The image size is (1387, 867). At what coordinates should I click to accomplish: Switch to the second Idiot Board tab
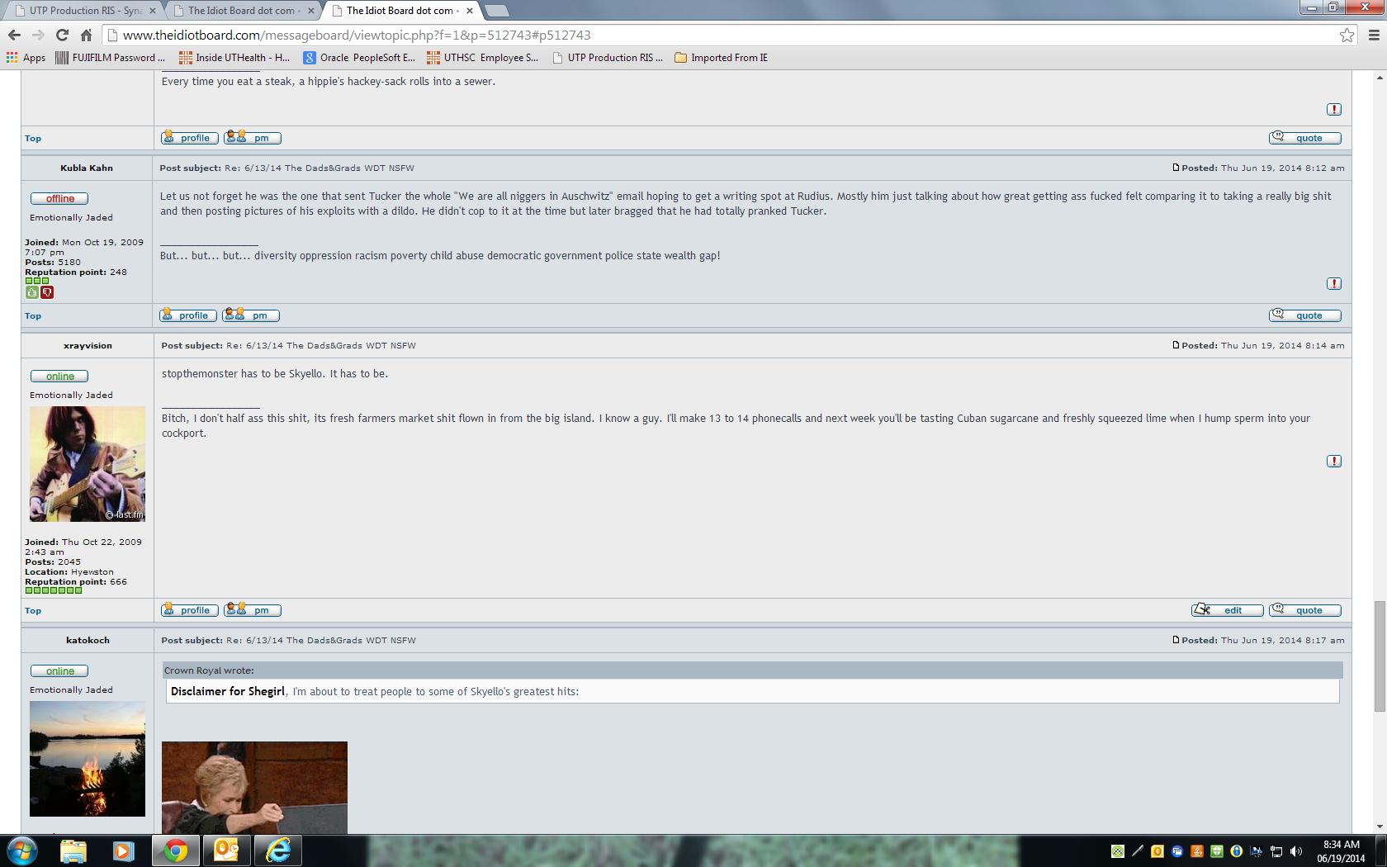(243, 11)
